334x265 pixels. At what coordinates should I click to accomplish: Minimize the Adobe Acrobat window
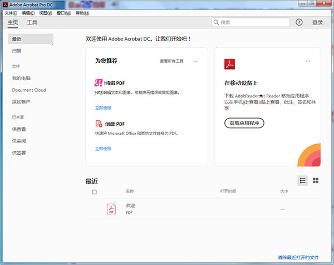[303, 3]
